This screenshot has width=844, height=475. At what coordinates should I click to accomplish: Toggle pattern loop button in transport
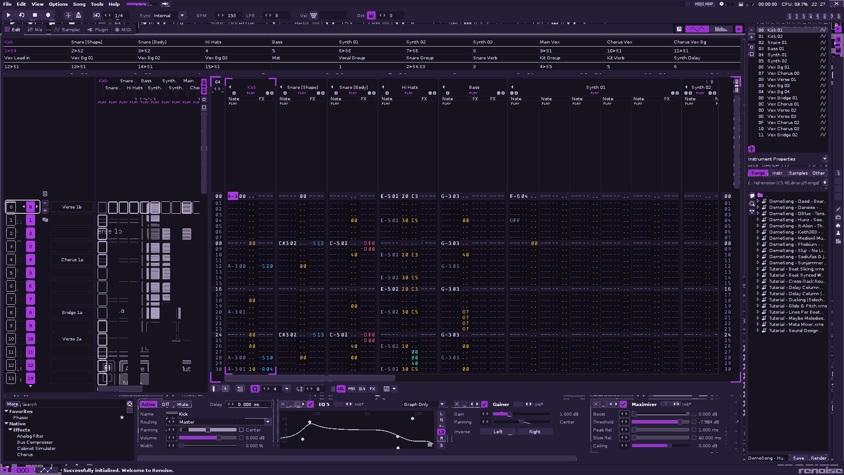tap(22, 15)
